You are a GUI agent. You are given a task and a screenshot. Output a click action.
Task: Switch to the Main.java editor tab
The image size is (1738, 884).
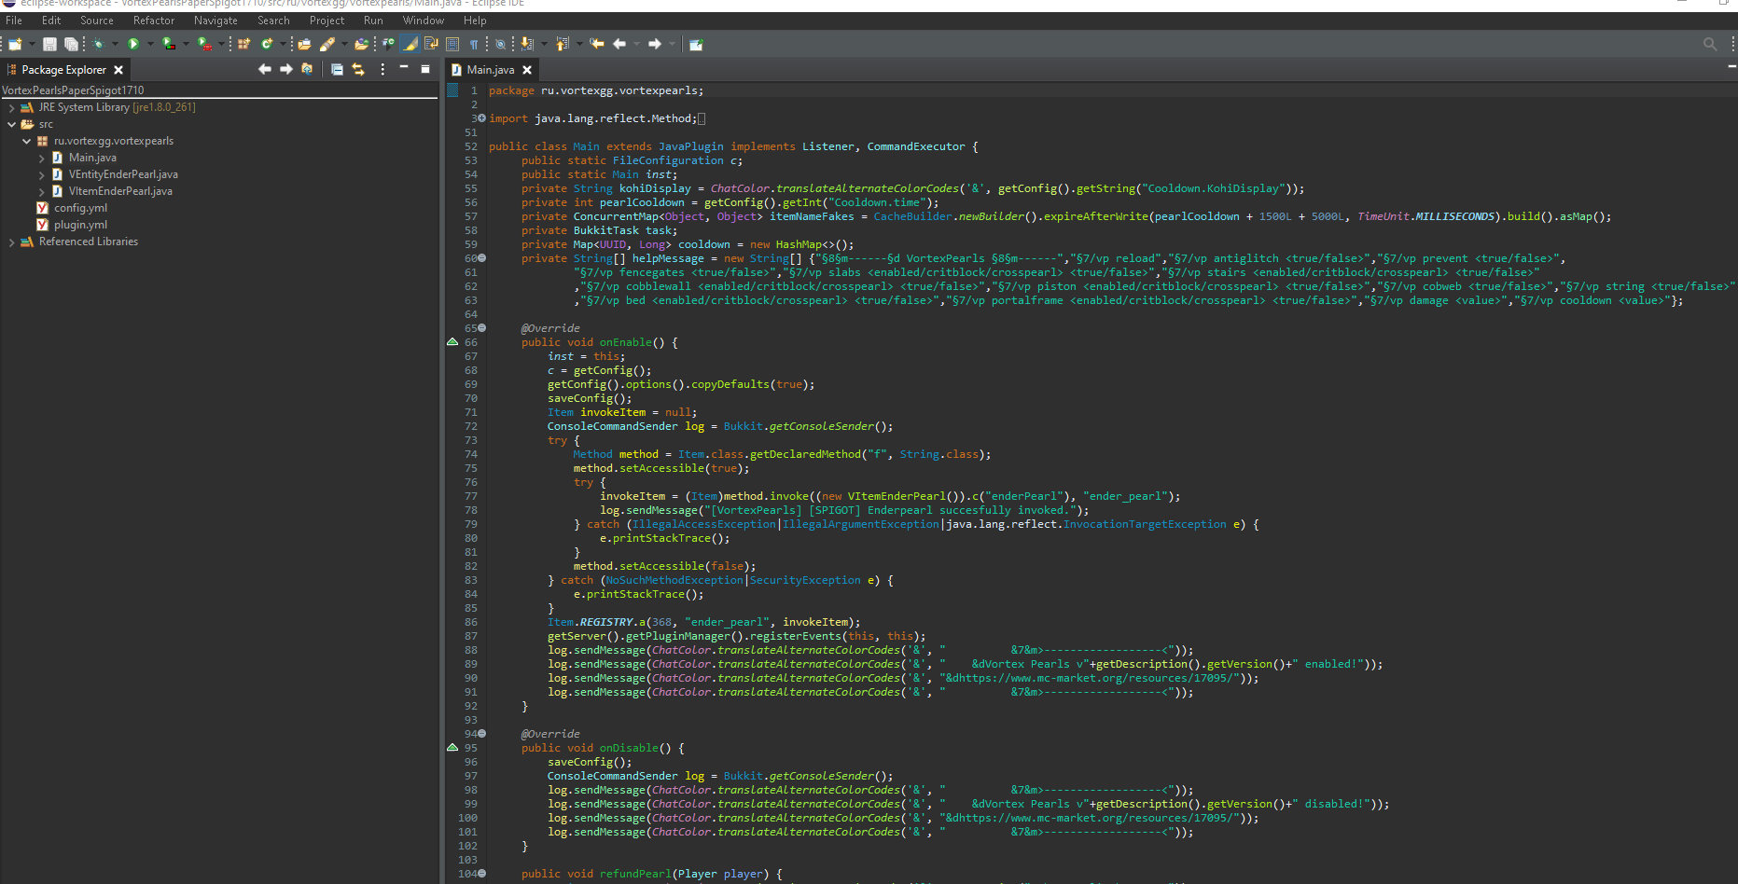[490, 70]
